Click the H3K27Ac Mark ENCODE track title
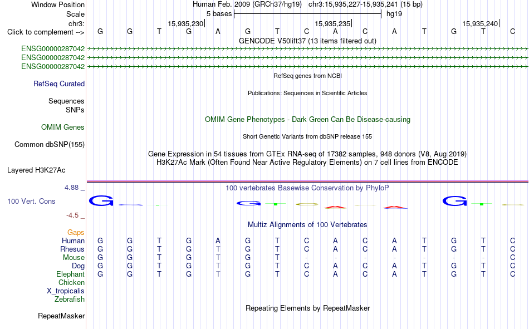The height and width of the screenshot is (329, 529). [308, 163]
